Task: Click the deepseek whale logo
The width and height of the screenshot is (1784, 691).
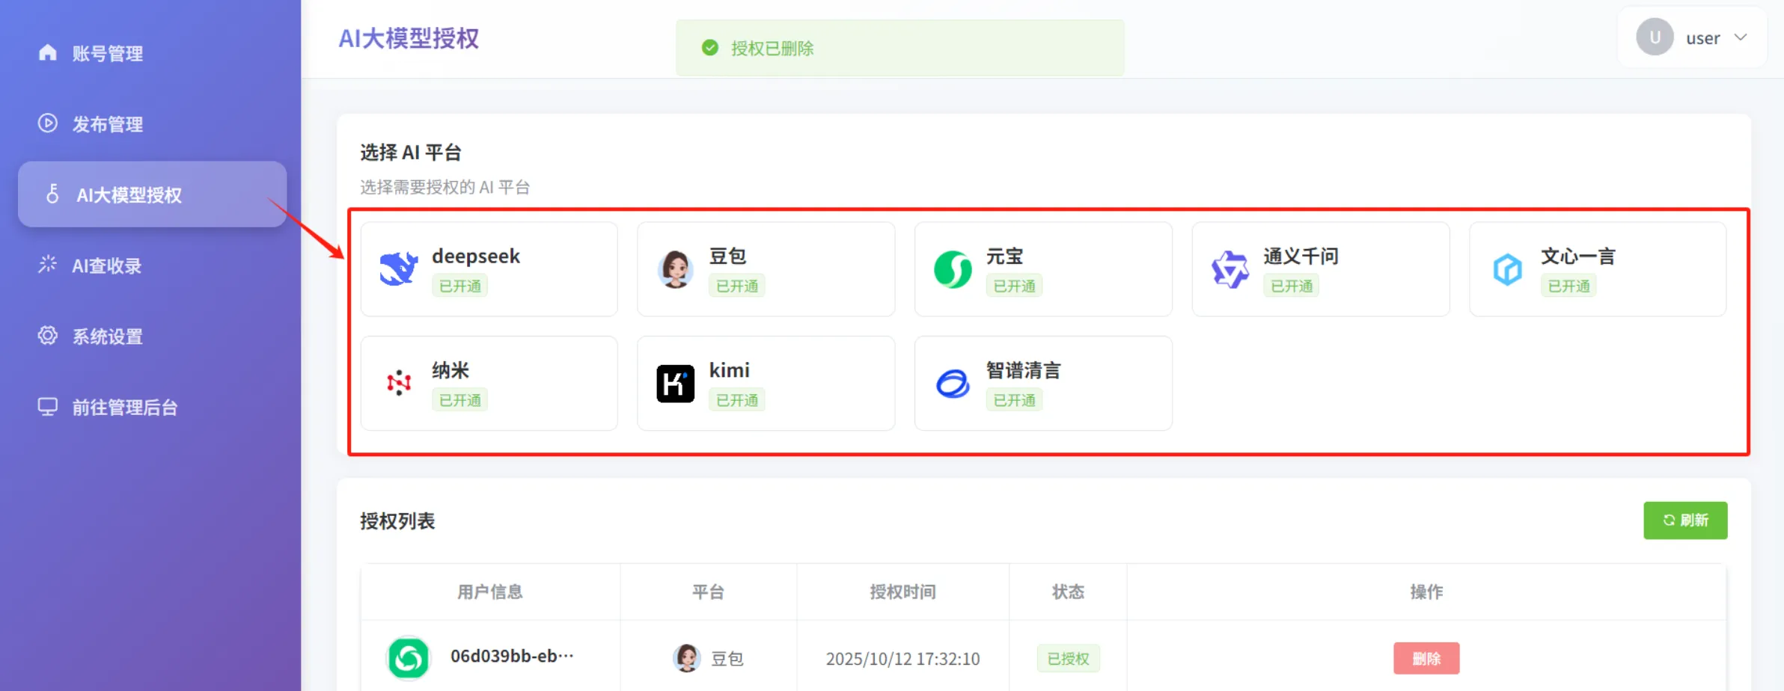Action: (398, 269)
